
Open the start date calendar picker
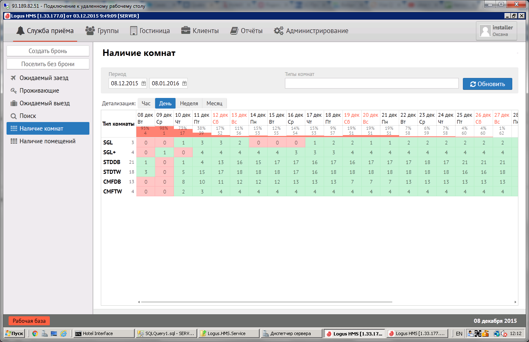[x=144, y=84]
